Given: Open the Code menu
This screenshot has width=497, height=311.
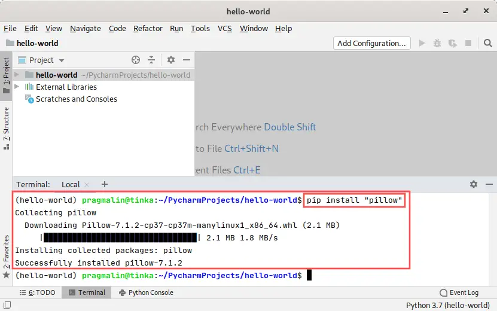Looking at the screenshot, I should pos(117,29).
